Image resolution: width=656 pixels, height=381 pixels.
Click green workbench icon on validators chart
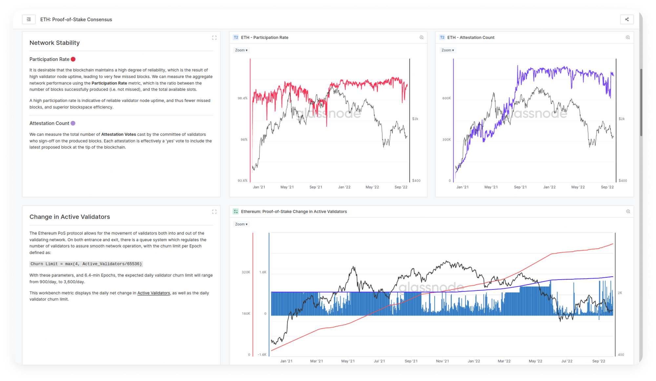(x=236, y=211)
